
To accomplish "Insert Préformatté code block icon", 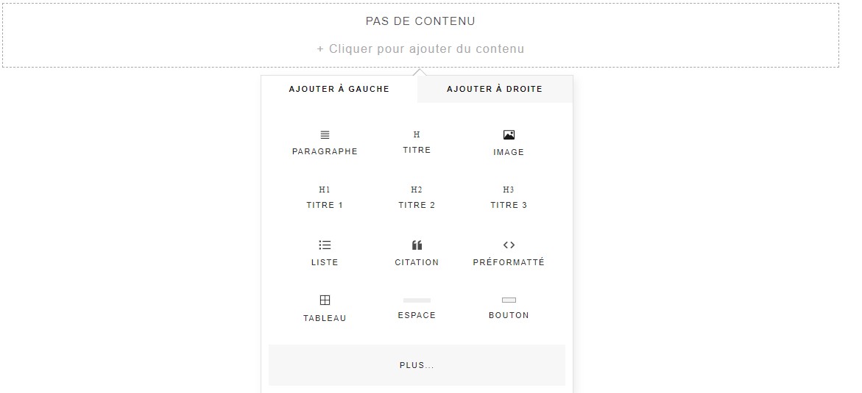I will click(x=509, y=245).
